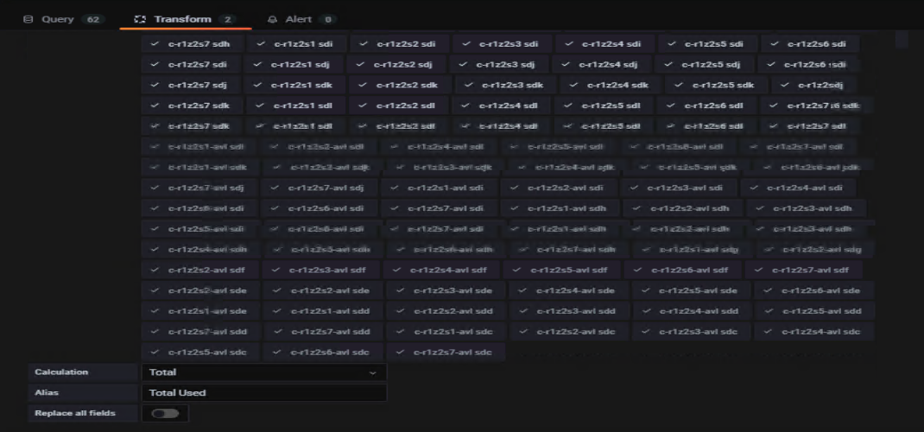The image size is (924, 432).
Task: Enable the Replace all fields switch
Action: tap(165, 413)
